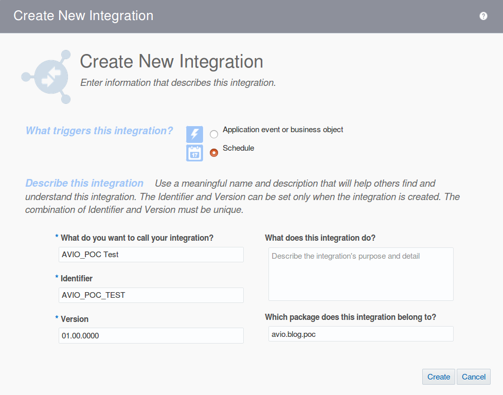The image size is (503, 395).
Task: Click the integration name field containing AVIO_POC Test
Action: (x=151, y=254)
